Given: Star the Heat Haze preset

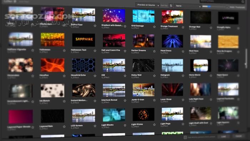Looking at the screenshot, I should [x=211, y=52].
